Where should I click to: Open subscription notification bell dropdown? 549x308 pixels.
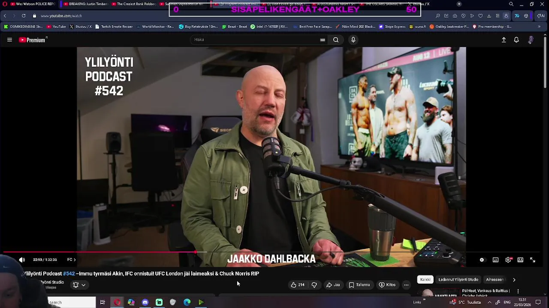coord(79,285)
